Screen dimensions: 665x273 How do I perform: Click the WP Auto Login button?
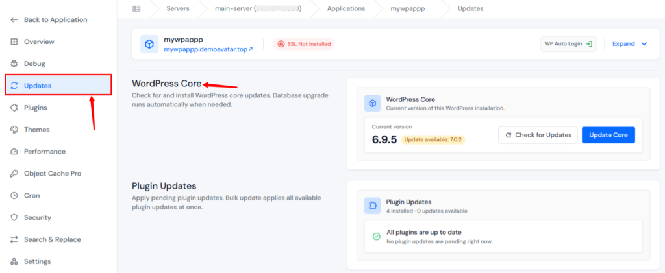568,44
